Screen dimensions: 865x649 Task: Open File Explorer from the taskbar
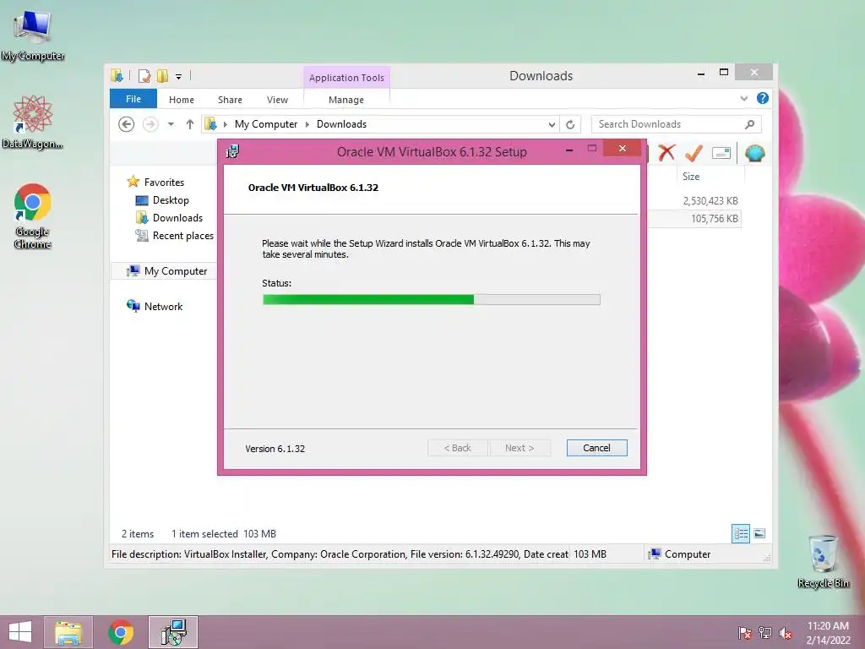click(x=68, y=632)
